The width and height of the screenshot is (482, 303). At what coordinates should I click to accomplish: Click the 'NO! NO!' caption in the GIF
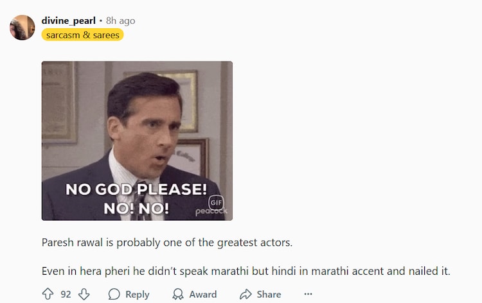coord(136,209)
